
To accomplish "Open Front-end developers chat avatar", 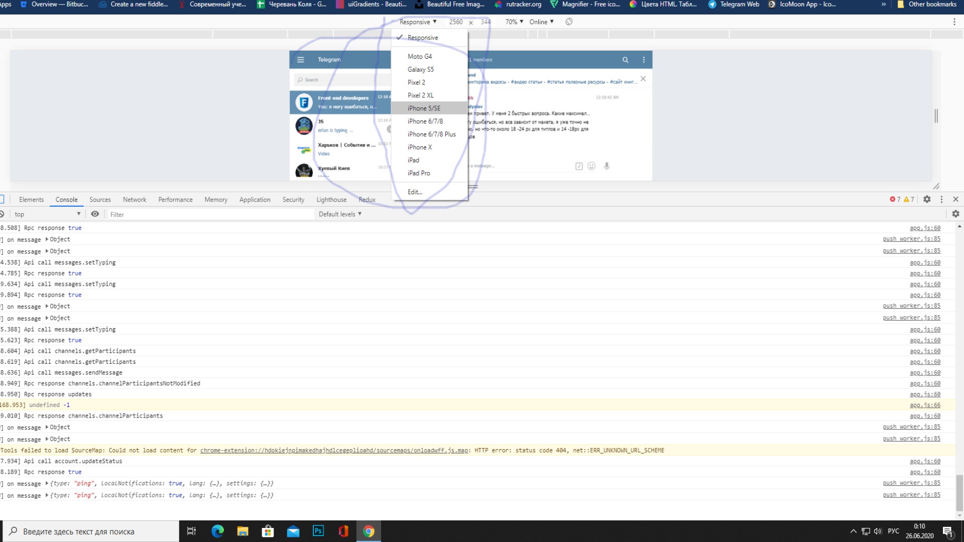I will pyautogui.click(x=304, y=102).
